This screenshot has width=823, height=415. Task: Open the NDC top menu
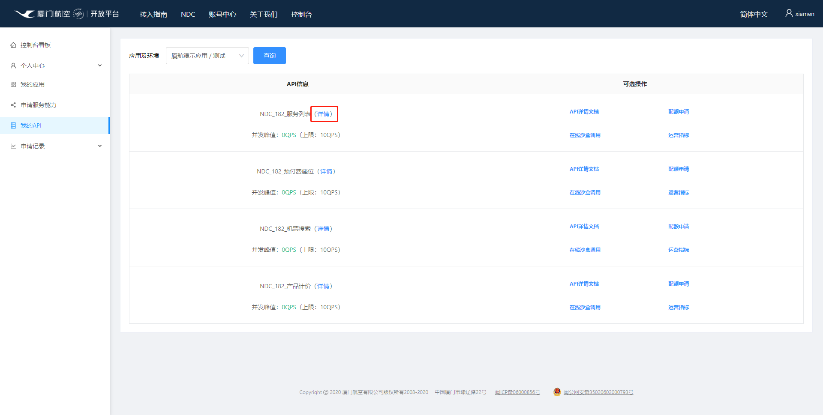tap(188, 14)
